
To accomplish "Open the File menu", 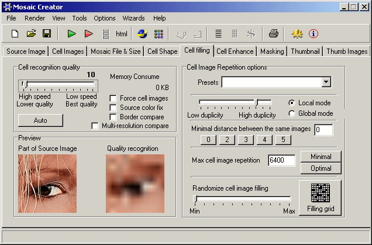I will click(11, 18).
